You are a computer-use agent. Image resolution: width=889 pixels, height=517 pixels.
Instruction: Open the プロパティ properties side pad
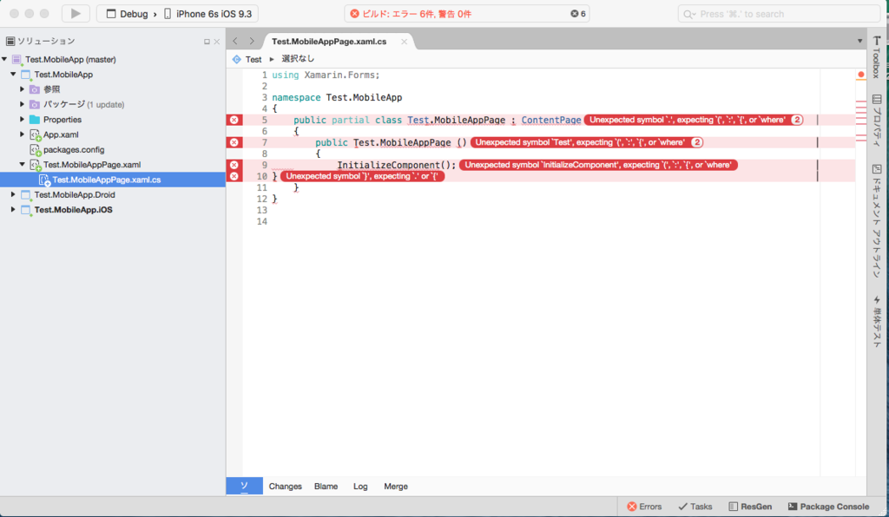(x=877, y=121)
